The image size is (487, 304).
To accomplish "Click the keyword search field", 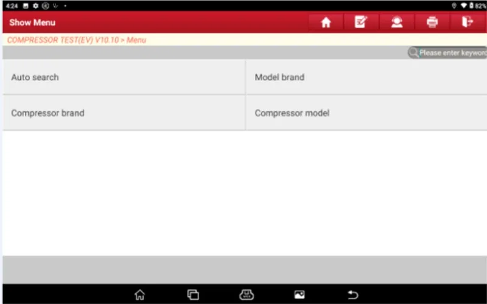I will tap(452, 53).
